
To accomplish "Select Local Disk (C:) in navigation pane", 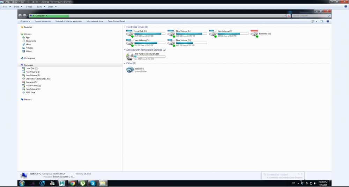I will 30,69.
